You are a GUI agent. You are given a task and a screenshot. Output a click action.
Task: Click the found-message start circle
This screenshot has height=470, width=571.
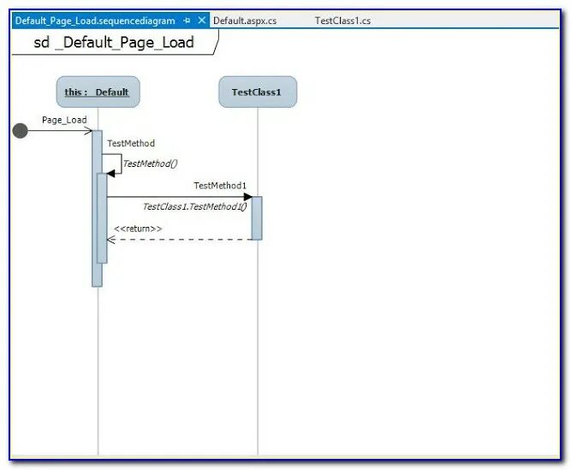[x=20, y=131]
